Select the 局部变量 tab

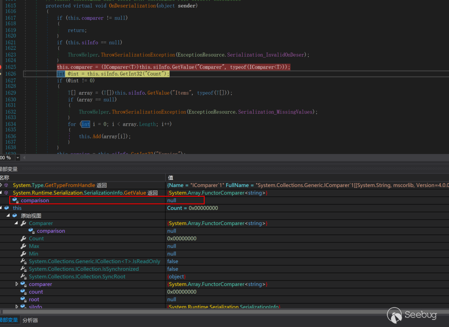point(8,320)
